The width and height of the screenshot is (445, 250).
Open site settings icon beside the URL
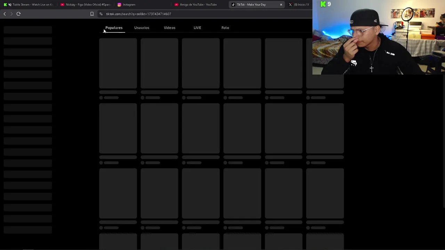tap(101, 14)
